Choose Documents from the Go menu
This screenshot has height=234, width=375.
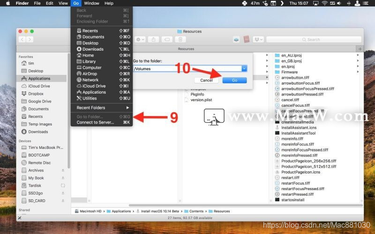pos(102,37)
